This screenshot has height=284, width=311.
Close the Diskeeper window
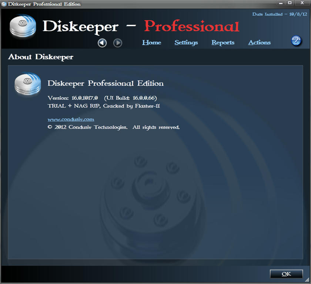(302, 3)
